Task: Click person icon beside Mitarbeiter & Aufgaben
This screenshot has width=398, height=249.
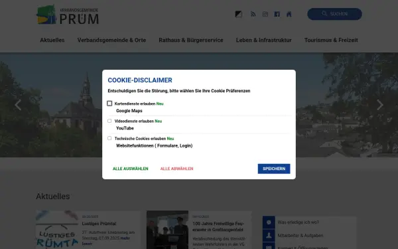Action: tap(269, 236)
